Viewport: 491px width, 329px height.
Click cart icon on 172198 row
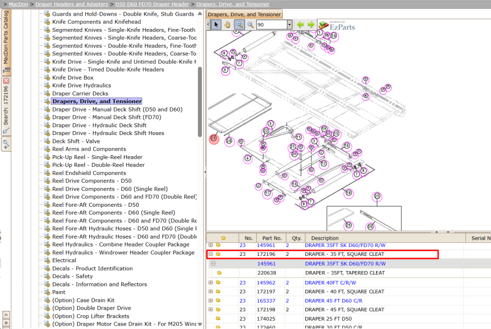pos(218,309)
